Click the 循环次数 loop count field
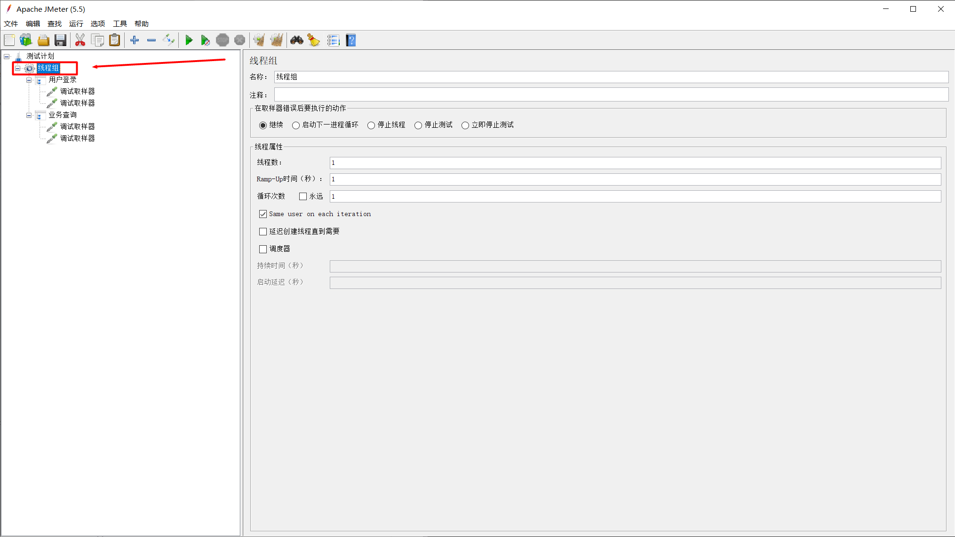Screen dimensions: 955x537 coord(635,196)
